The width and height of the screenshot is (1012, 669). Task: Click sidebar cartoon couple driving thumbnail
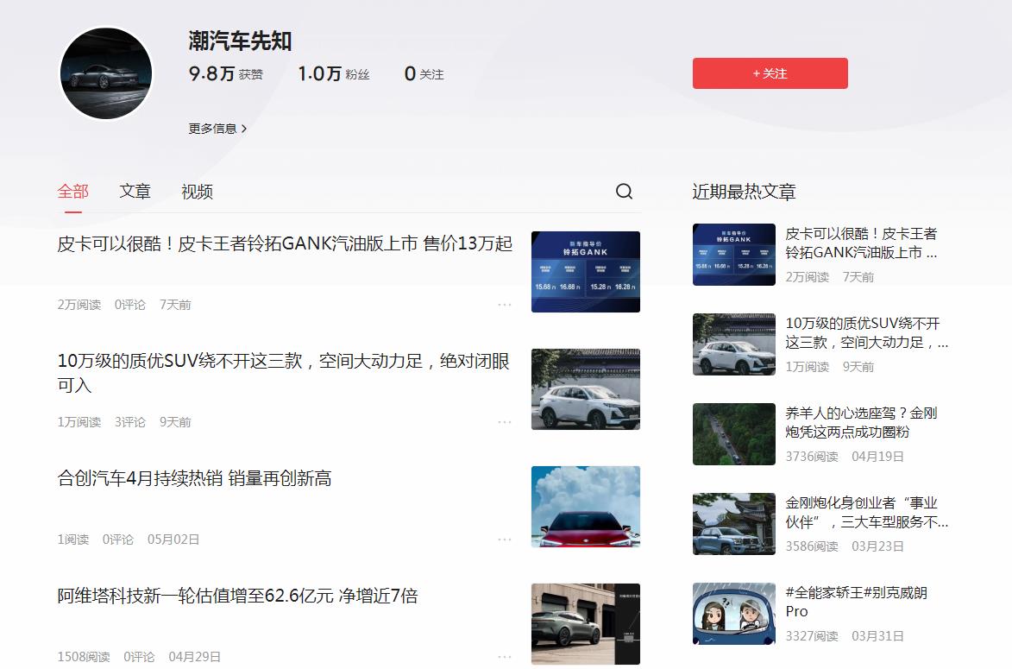[x=734, y=614]
